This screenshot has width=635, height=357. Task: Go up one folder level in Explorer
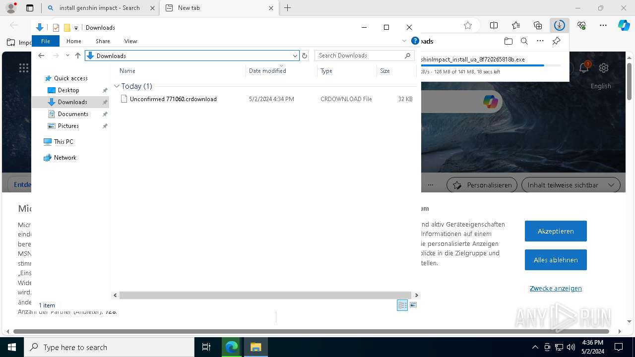[x=78, y=56]
